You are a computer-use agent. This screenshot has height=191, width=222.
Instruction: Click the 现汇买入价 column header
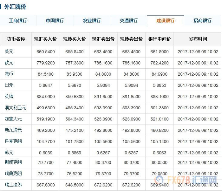[45, 39]
